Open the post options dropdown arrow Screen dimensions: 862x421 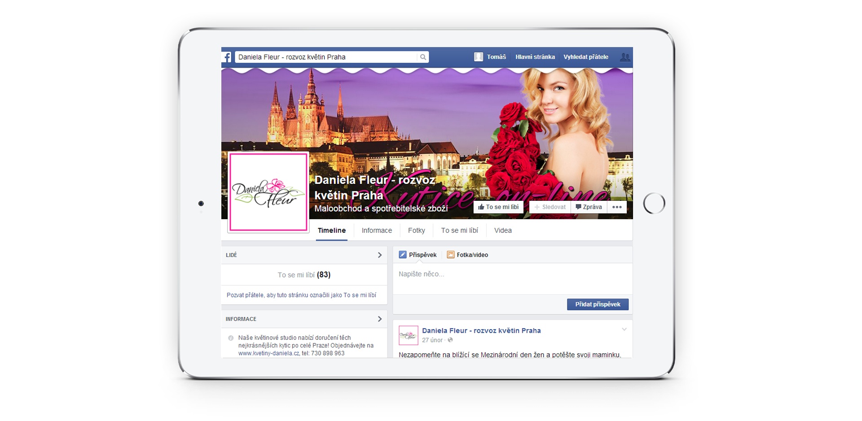pyautogui.click(x=624, y=330)
